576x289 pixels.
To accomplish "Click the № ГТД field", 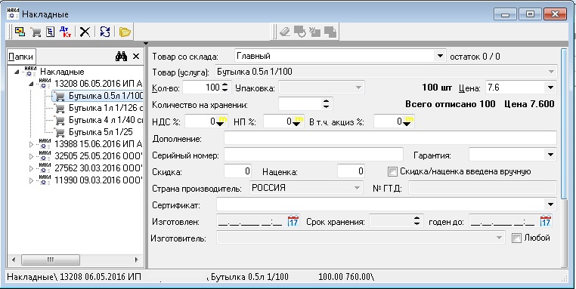I will (x=482, y=188).
